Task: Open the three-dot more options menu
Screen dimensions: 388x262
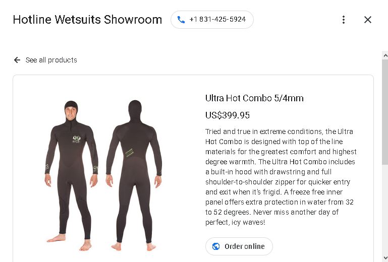Action: pyautogui.click(x=344, y=20)
